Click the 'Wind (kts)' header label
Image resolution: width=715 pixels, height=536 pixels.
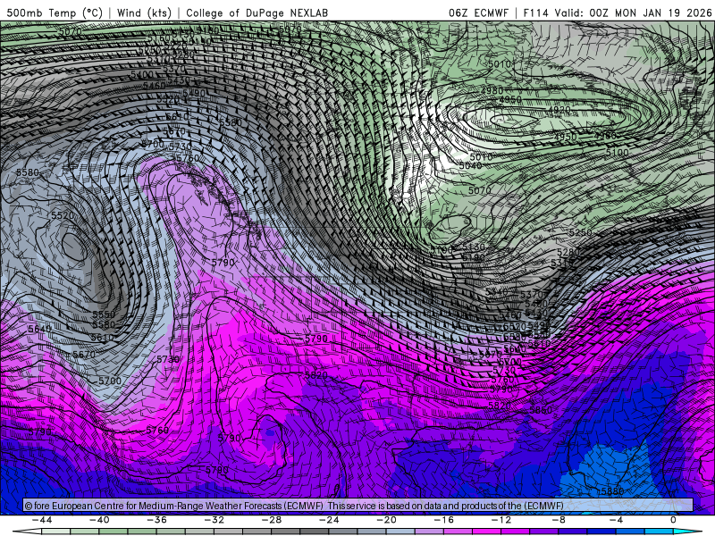coord(144,13)
